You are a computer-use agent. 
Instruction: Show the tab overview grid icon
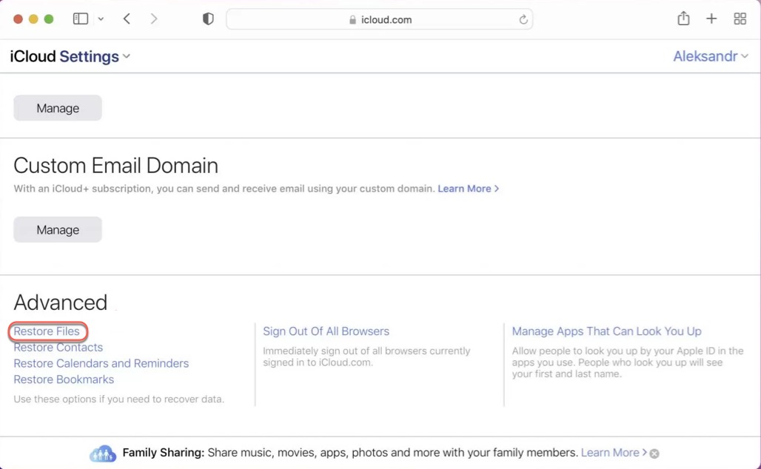click(x=740, y=19)
